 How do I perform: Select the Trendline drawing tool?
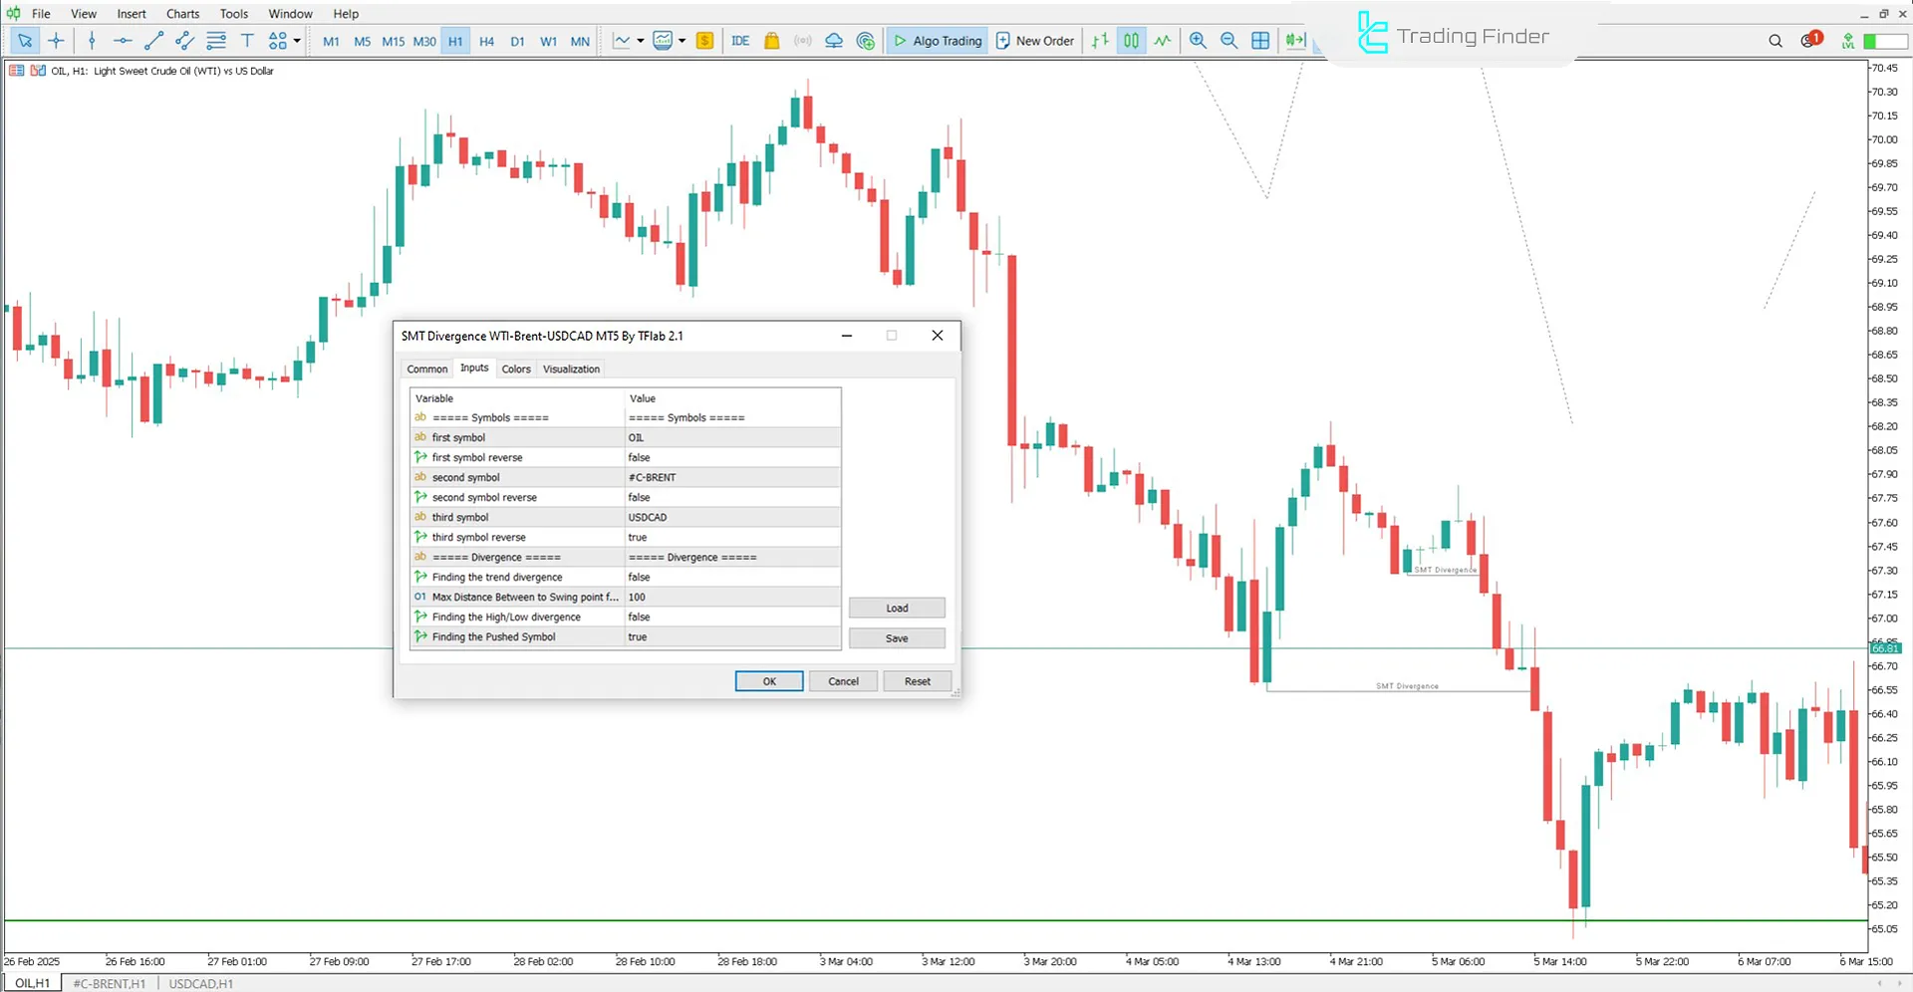[x=153, y=41]
